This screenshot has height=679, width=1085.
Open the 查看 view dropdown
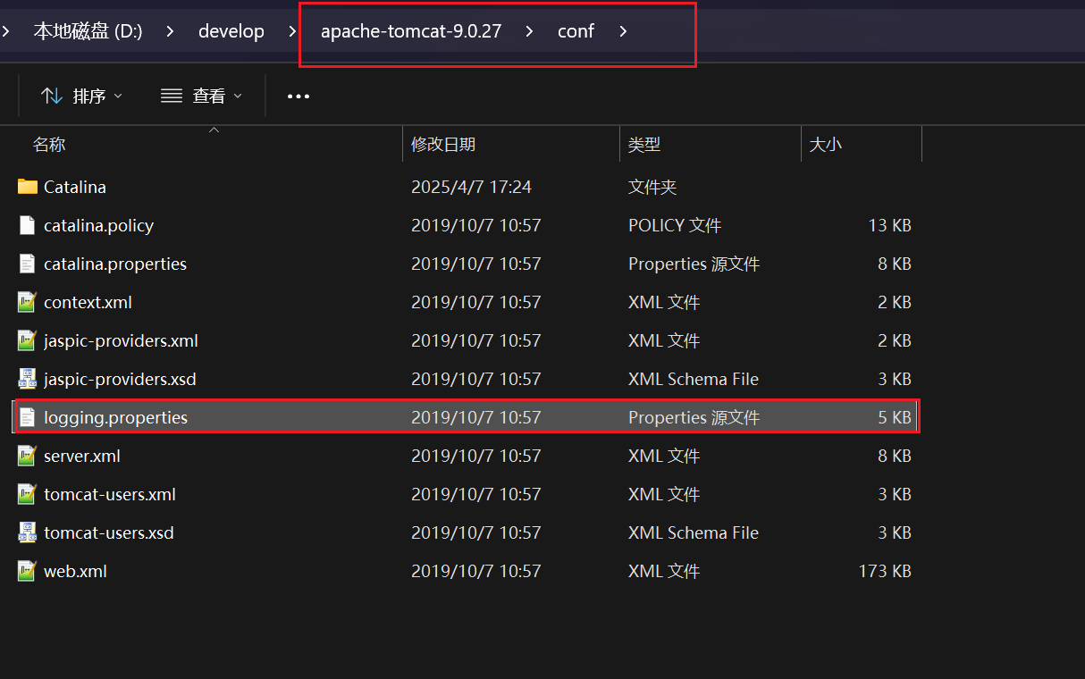(x=202, y=96)
